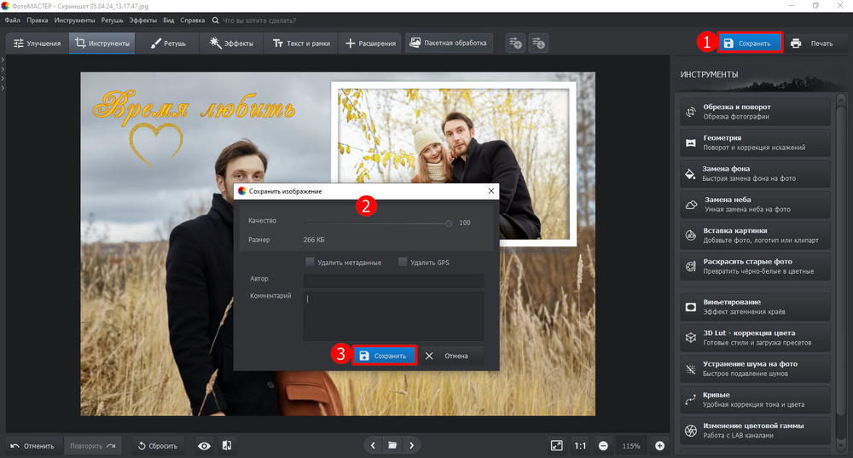853x458 pixels.
Task: Open the 115% zoom level dropdown
Action: pyautogui.click(x=631, y=445)
